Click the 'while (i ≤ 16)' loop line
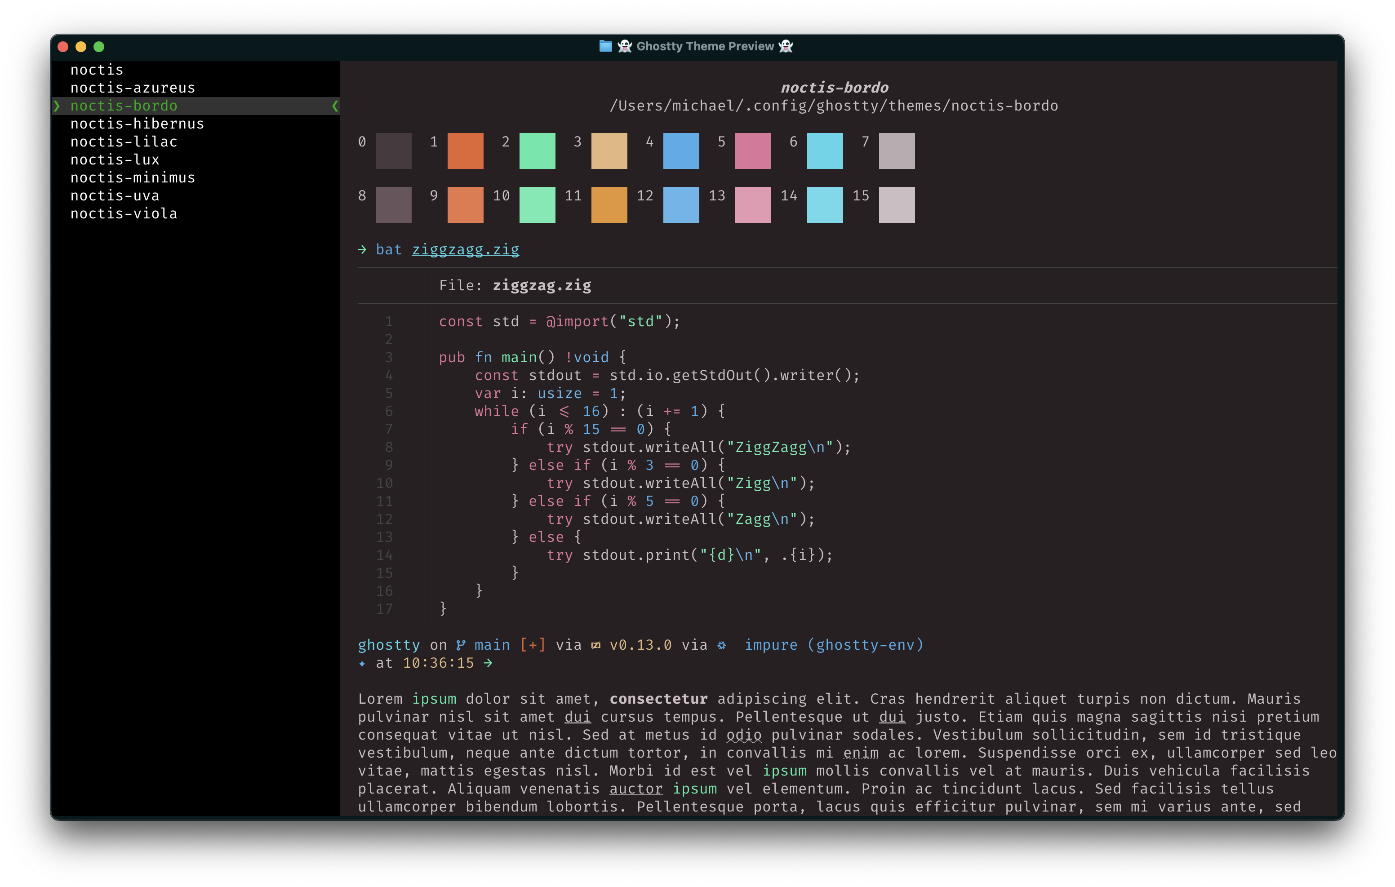The image size is (1395, 887). coord(600,411)
